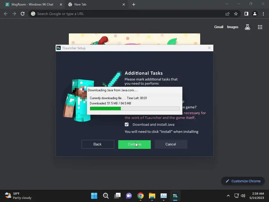Click TLauncher icon on taskbar
The height and width of the screenshot is (202, 269).
coord(175,196)
